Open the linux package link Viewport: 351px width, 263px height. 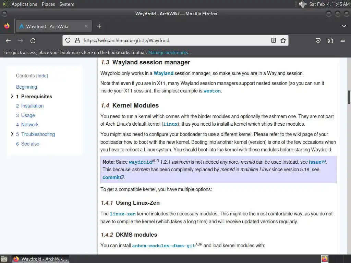pos(170,124)
